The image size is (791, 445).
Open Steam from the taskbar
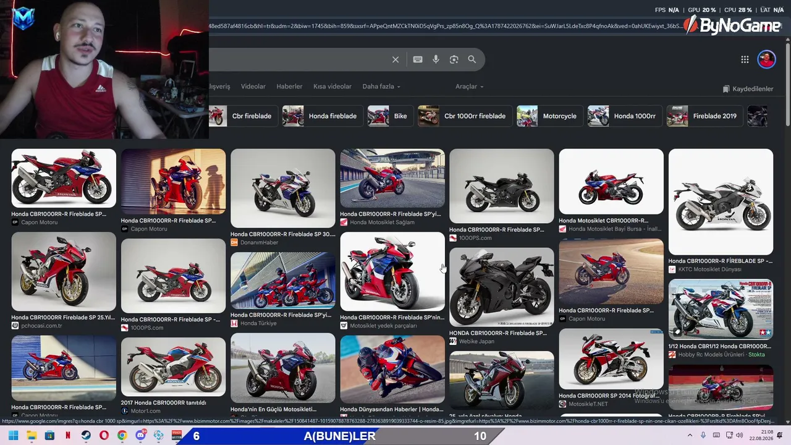pyautogui.click(x=86, y=436)
